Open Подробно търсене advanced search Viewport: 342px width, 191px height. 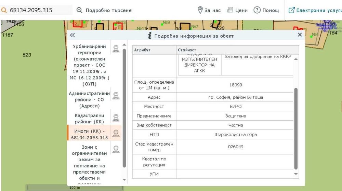109,10
